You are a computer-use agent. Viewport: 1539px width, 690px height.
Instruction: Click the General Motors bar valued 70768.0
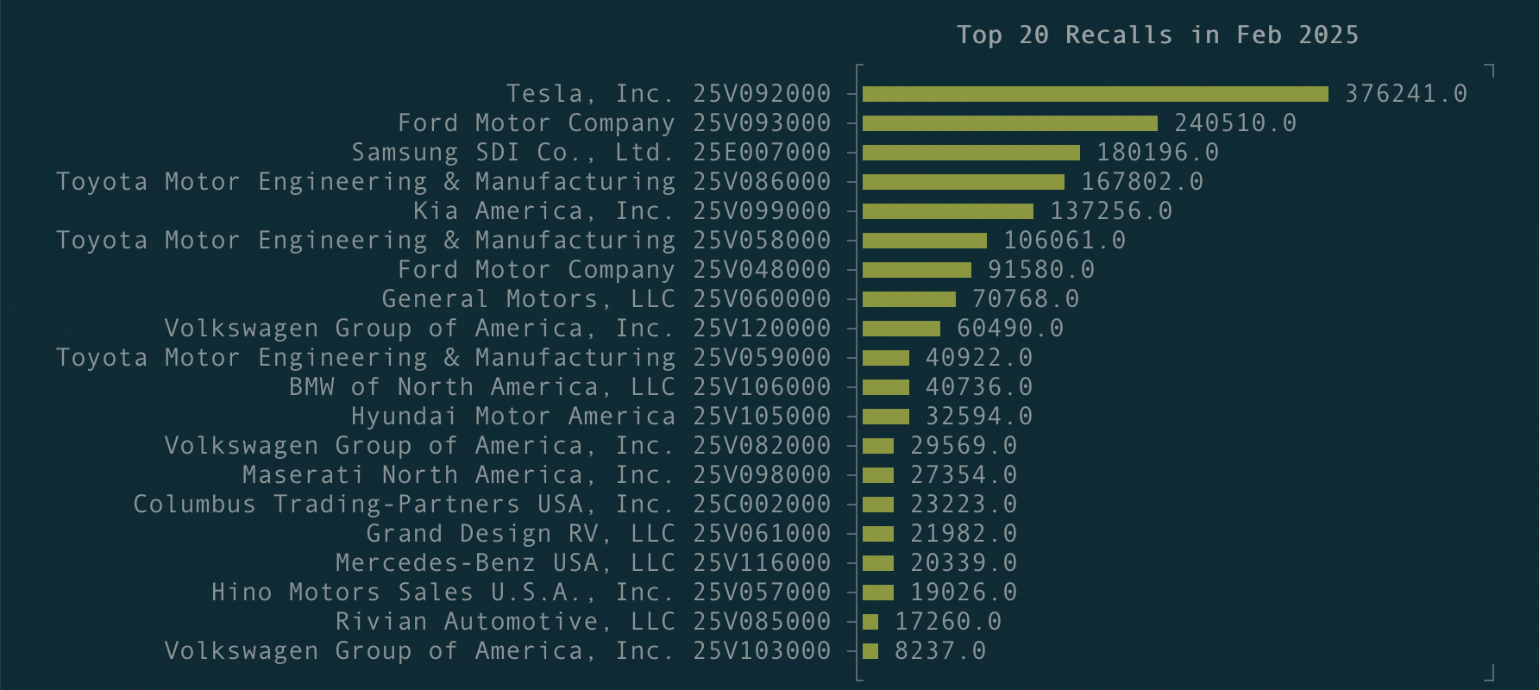click(909, 299)
